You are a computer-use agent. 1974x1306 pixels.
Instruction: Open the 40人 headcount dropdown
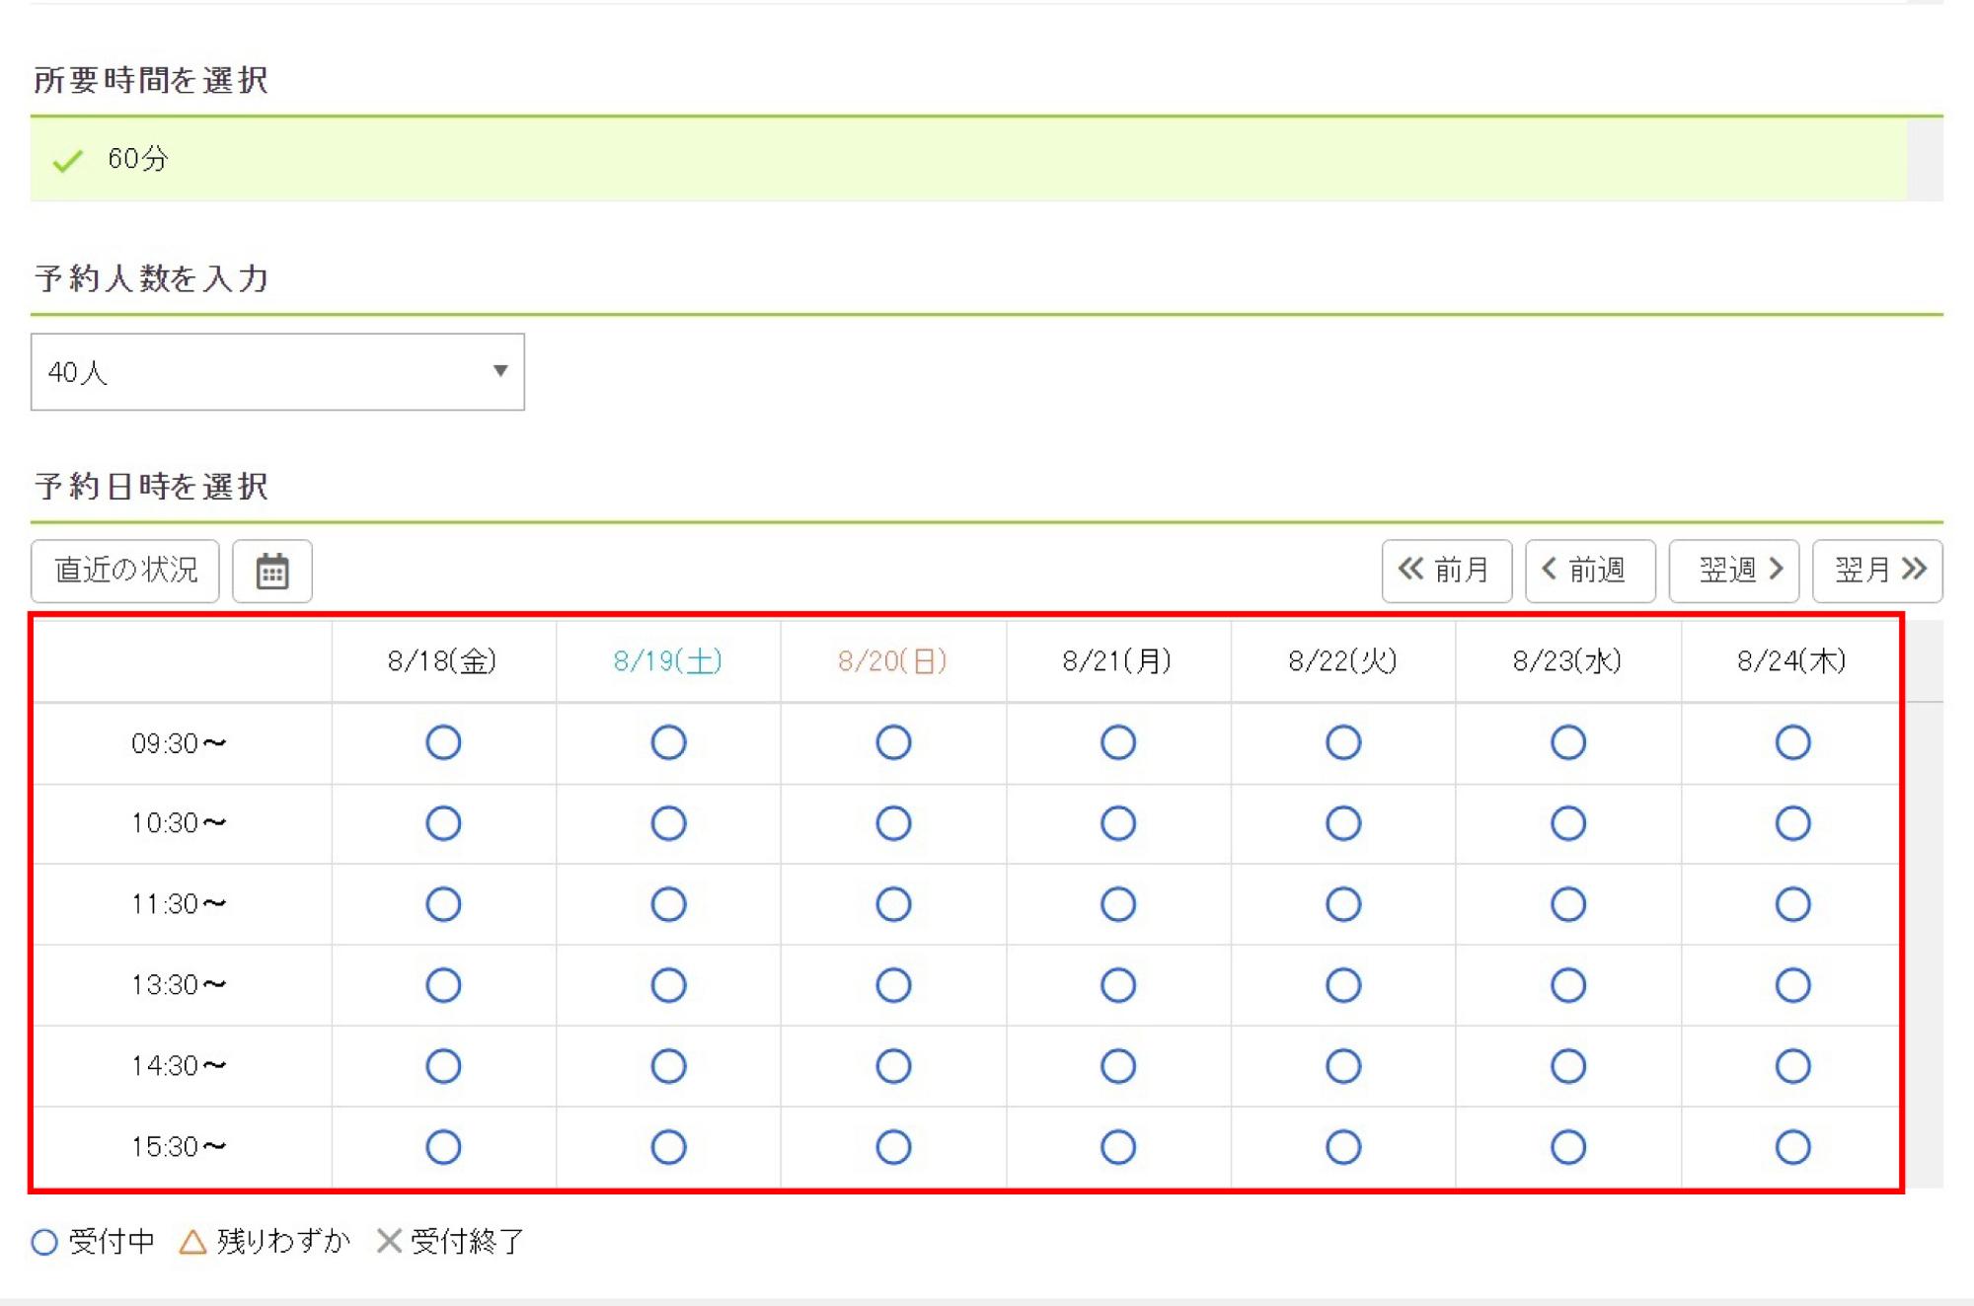pos(277,372)
